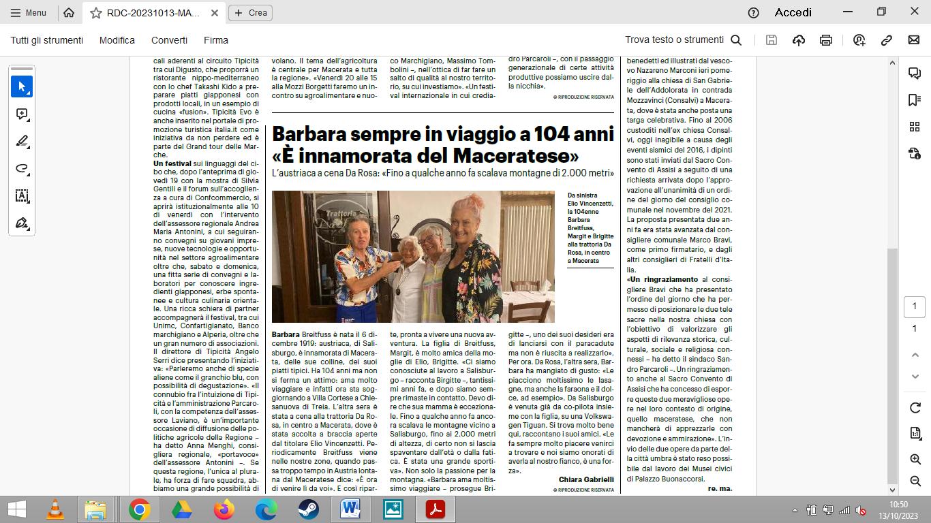The image size is (931, 523).
Task: Switch to Microsoft Word on the taskbar
Action: pyautogui.click(x=350, y=509)
